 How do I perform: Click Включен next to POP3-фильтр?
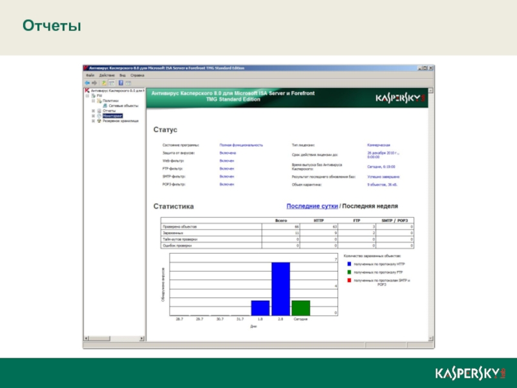[227, 184]
